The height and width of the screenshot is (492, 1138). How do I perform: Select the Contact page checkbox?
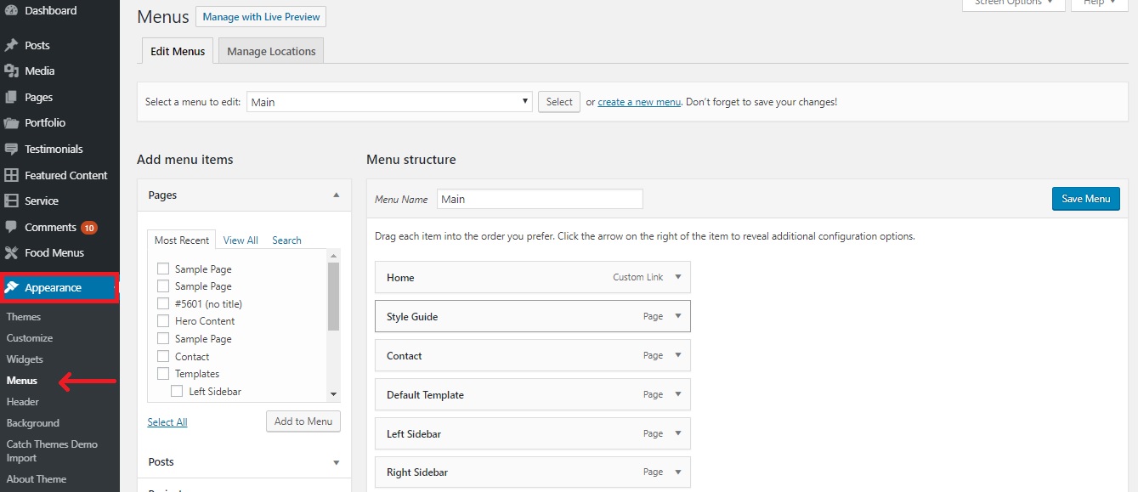coord(163,356)
